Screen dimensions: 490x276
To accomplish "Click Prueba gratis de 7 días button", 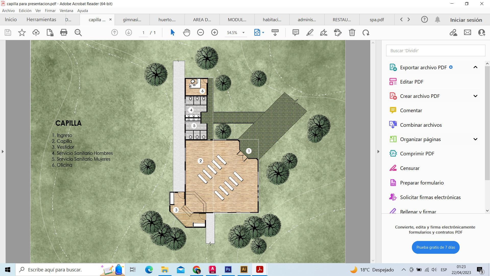I will [435, 247].
